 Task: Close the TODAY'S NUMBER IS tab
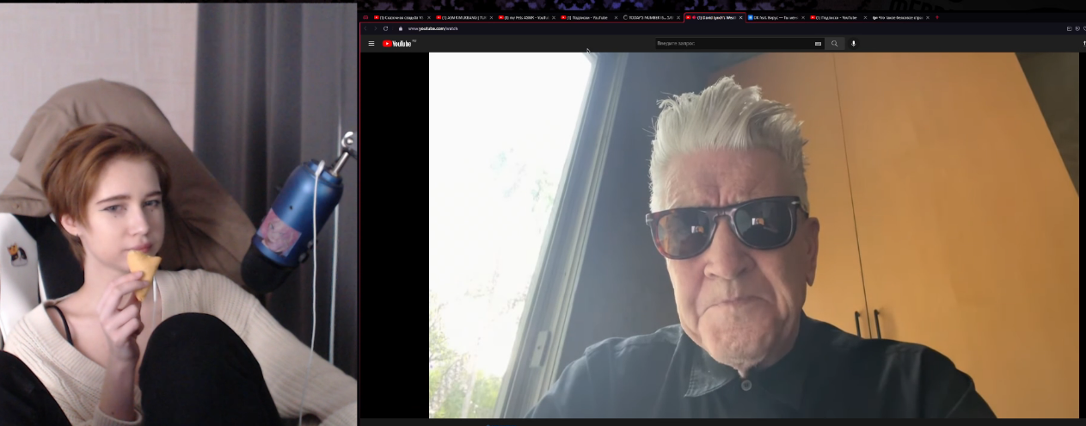point(678,17)
